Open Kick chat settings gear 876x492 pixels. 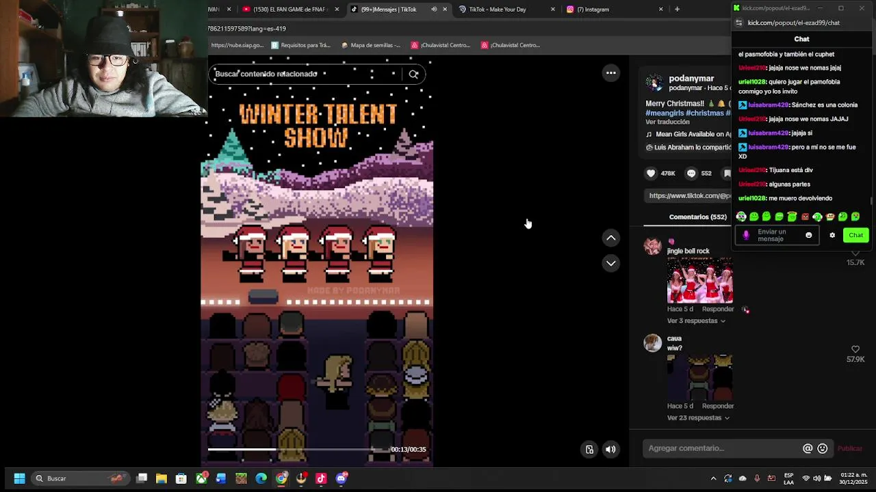[832, 235]
